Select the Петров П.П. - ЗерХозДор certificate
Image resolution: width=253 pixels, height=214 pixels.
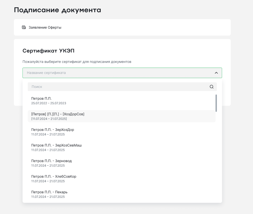[53, 130]
